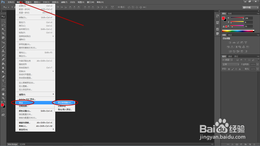
Task: Open the fill 填充 dropdown arrow
Action: click(x=257, y=69)
